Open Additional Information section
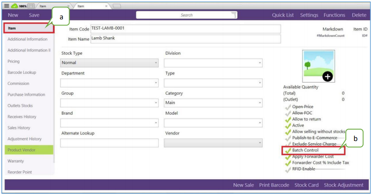The image size is (373, 195). 27,39
